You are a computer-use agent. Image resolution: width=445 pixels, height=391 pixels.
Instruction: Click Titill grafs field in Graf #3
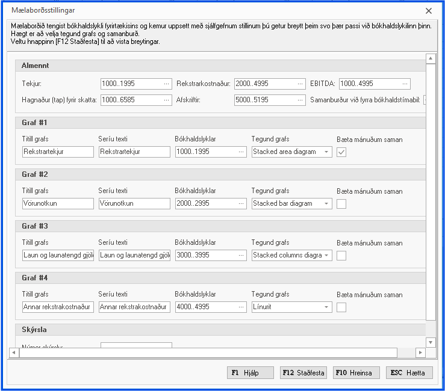58,256
